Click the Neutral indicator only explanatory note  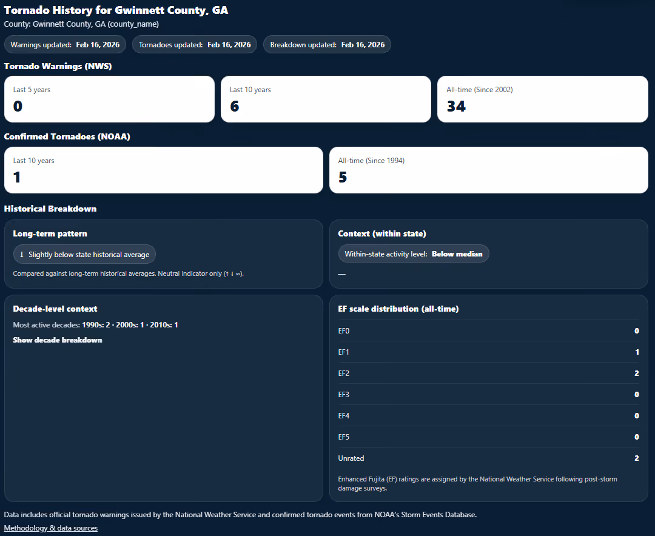pyautogui.click(x=128, y=273)
